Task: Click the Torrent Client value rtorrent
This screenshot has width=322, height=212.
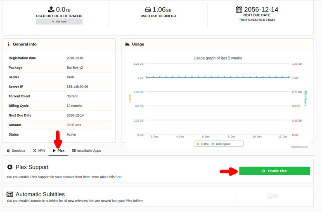Action: point(72,96)
